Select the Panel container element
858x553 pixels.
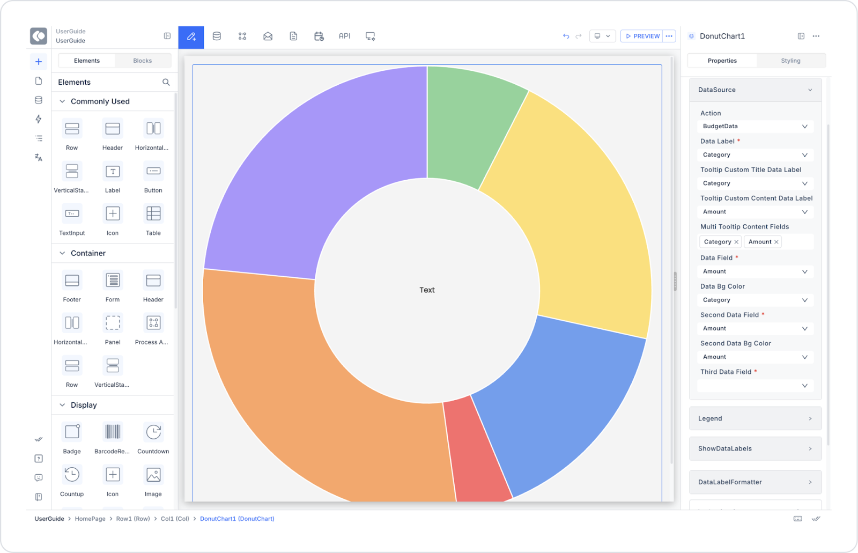pos(113,329)
